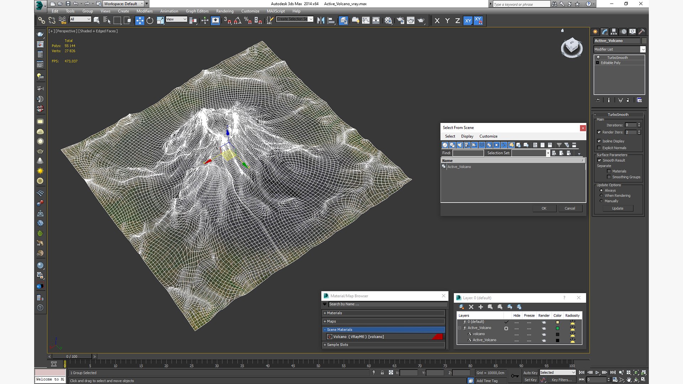This screenshot has height=384, width=683.
Task: Select the Select and Rotate tool
Action: point(150,21)
